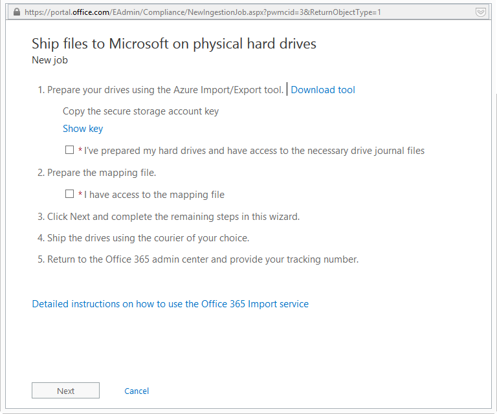Click the label 'I have access to the mapping file'
The width and height of the screenshot is (497, 414).
click(154, 195)
